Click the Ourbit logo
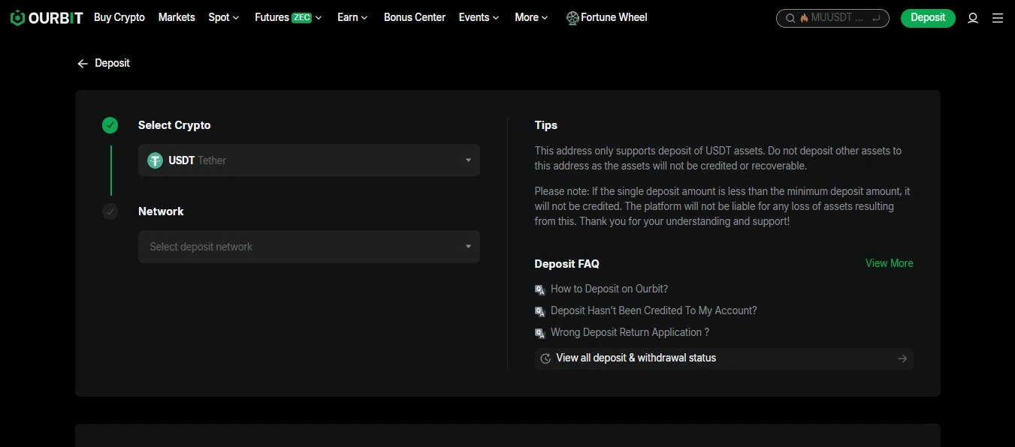1015x447 pixels. coord(47,17)
